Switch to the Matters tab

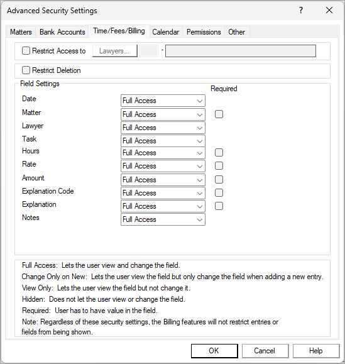tap(21, 32)
